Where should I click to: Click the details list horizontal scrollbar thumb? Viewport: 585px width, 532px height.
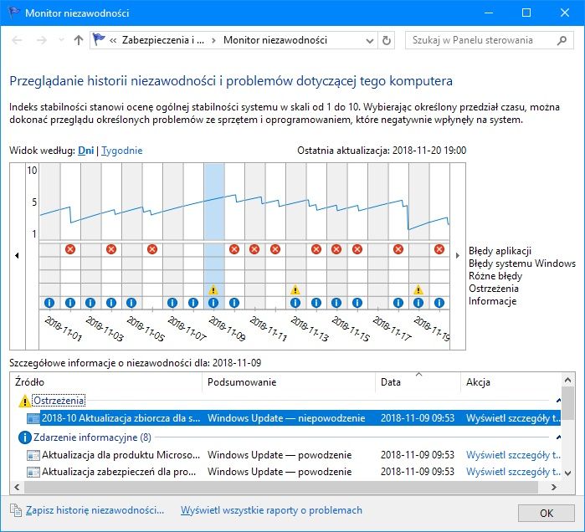(x=281, y=487)
